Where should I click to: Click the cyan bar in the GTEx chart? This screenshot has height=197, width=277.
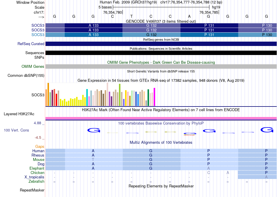[87, 97]
